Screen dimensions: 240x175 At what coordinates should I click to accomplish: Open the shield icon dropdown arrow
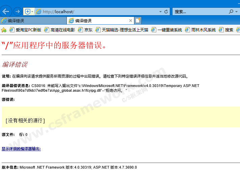click(x=32, y=11)
